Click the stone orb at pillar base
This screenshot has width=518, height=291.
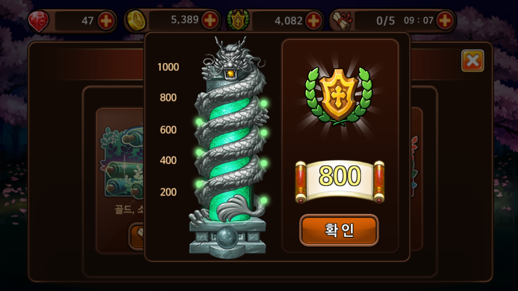(x=227, y=238)
